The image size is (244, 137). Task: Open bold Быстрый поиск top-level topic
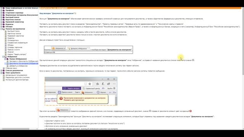click(x=12, y=18)
